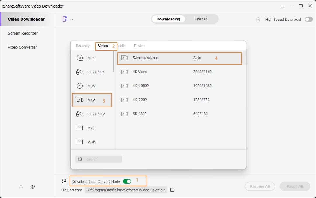
Task: Switch to the Finished tab
Action: 201,19
